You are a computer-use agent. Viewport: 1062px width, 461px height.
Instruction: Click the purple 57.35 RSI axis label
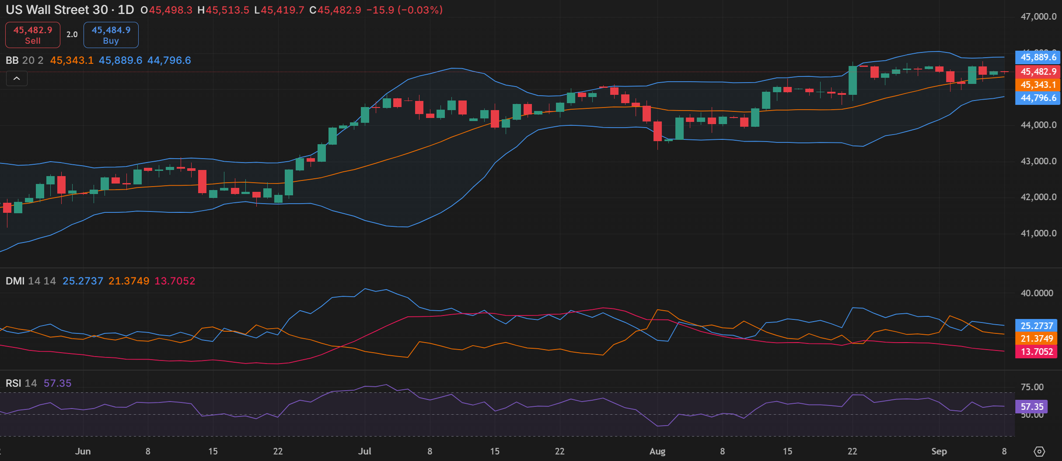point(1031,407)
